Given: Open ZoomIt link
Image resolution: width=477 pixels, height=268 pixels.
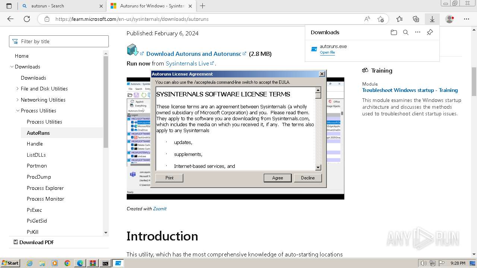Looking at the screenshot, I should (160, 209).
